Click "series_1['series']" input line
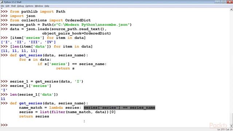The width and height of the screenshot is (233, 131). (31, 86)
